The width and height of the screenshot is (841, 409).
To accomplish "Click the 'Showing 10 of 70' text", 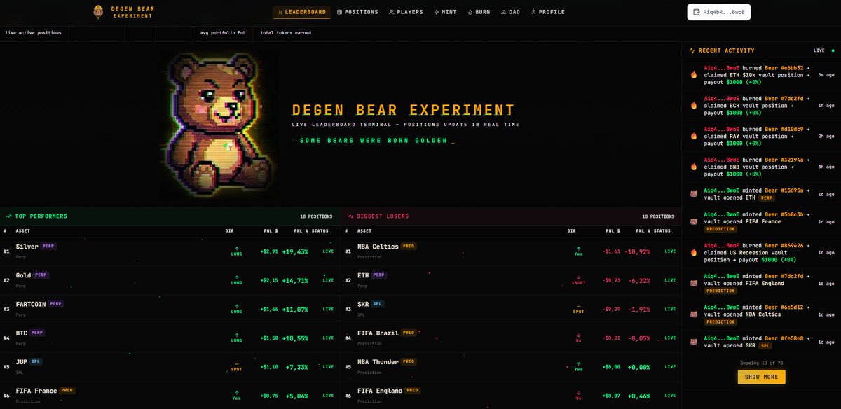I will pyautogui.click(x=761, y=363).
